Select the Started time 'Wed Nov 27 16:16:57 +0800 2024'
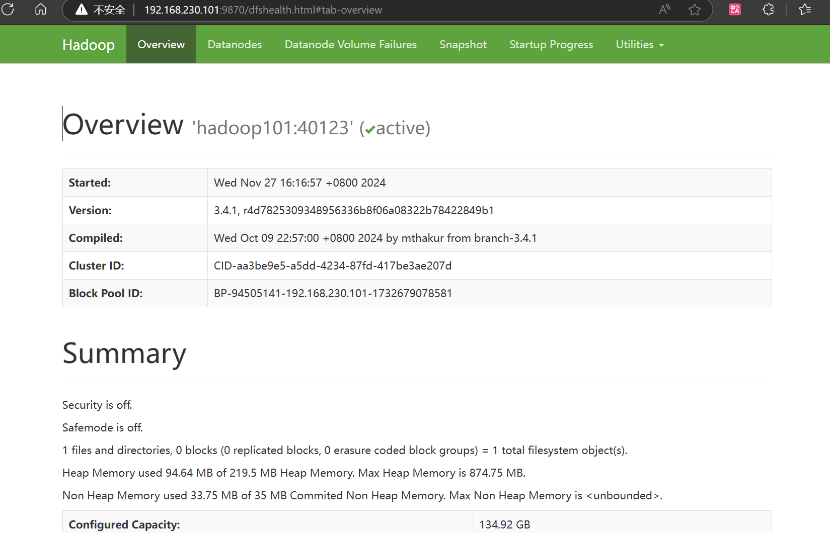Screen dimensions: 830x533 [x=300, y=183]
